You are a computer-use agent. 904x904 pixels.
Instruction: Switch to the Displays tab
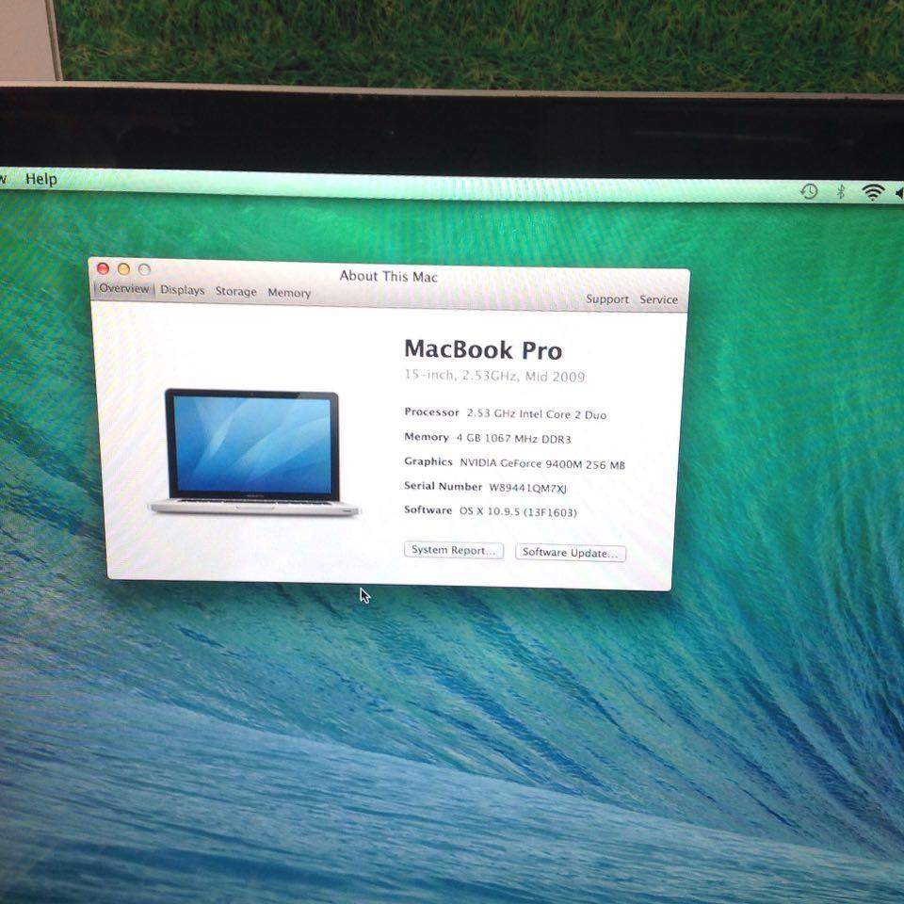coord(182,290)
